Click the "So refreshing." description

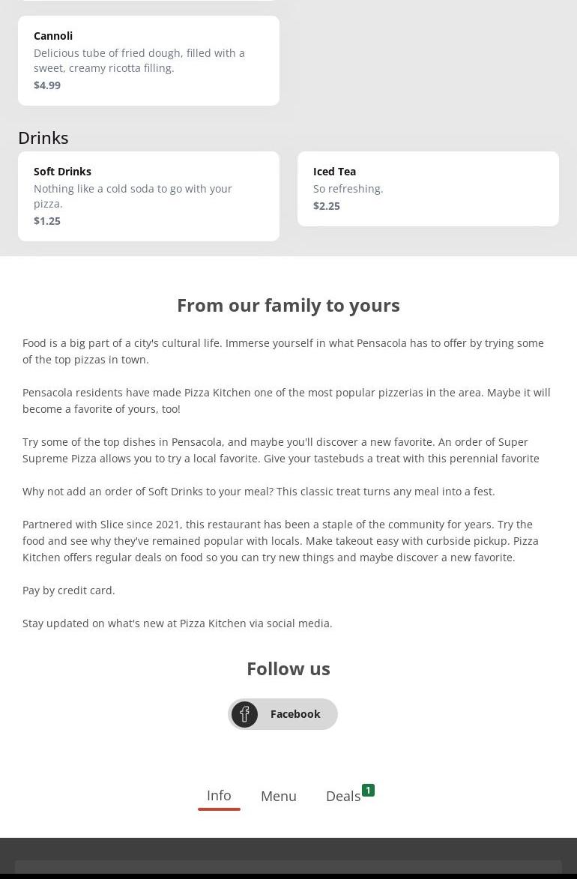348,188
